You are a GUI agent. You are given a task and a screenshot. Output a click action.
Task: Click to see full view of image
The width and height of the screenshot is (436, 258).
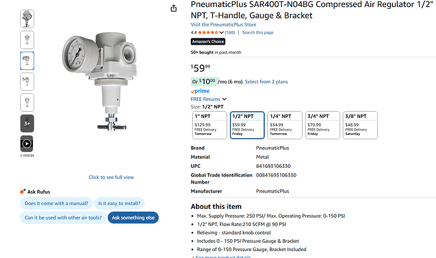pyautogui.click(x=111, y=177)
